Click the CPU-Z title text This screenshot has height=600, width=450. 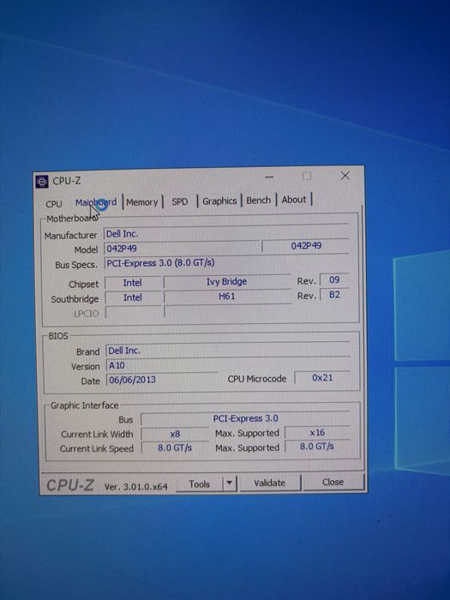pos(67,181)
